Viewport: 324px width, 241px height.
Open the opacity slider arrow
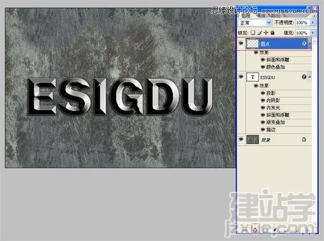point(313,23)
